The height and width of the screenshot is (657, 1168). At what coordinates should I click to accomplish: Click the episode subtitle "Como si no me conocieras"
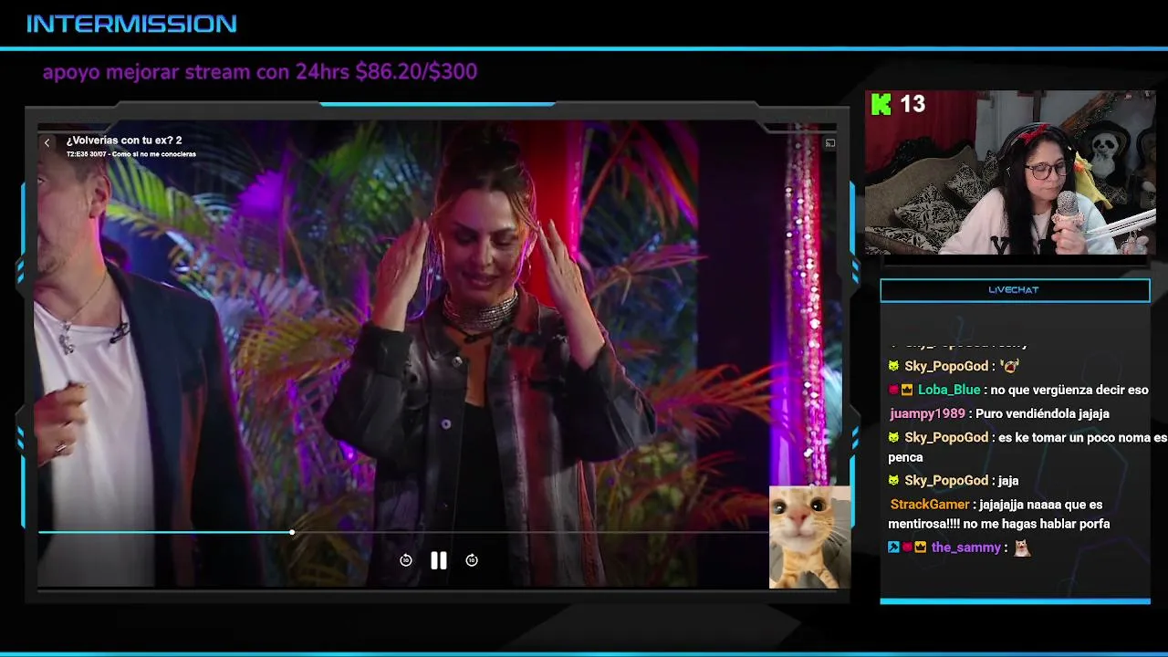(154, 154)
